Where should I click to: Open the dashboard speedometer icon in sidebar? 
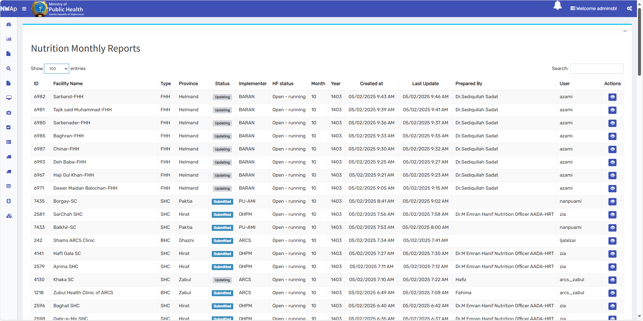point(9,24)
